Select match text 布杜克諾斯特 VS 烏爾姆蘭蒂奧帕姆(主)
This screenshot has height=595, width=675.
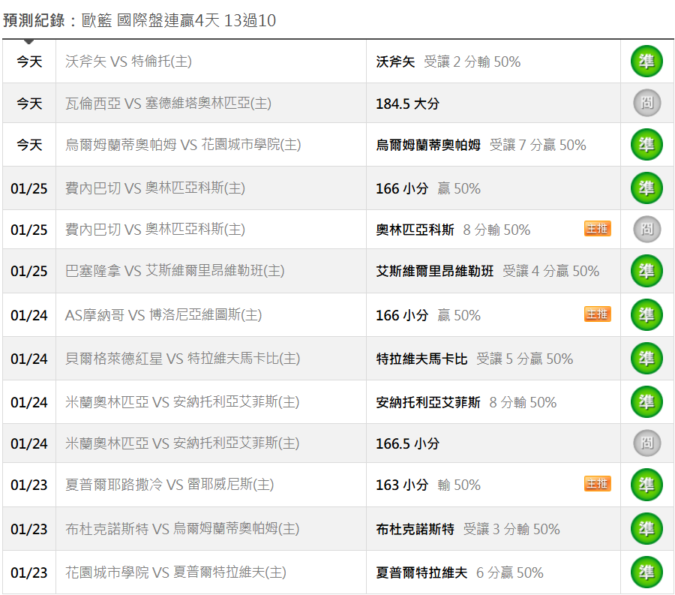[x=182, y=529]
